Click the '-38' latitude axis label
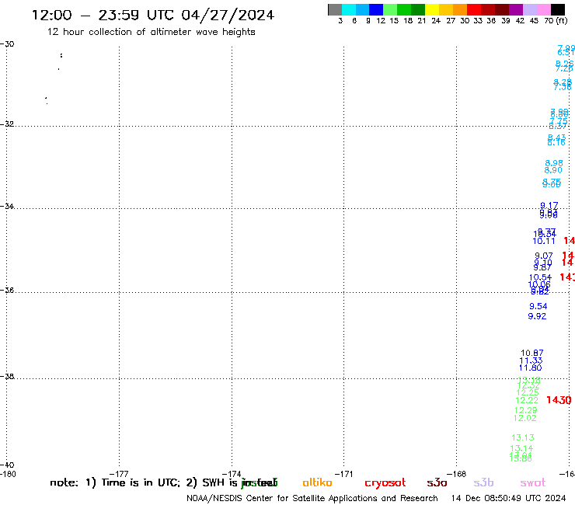 [x=7, y=377]
